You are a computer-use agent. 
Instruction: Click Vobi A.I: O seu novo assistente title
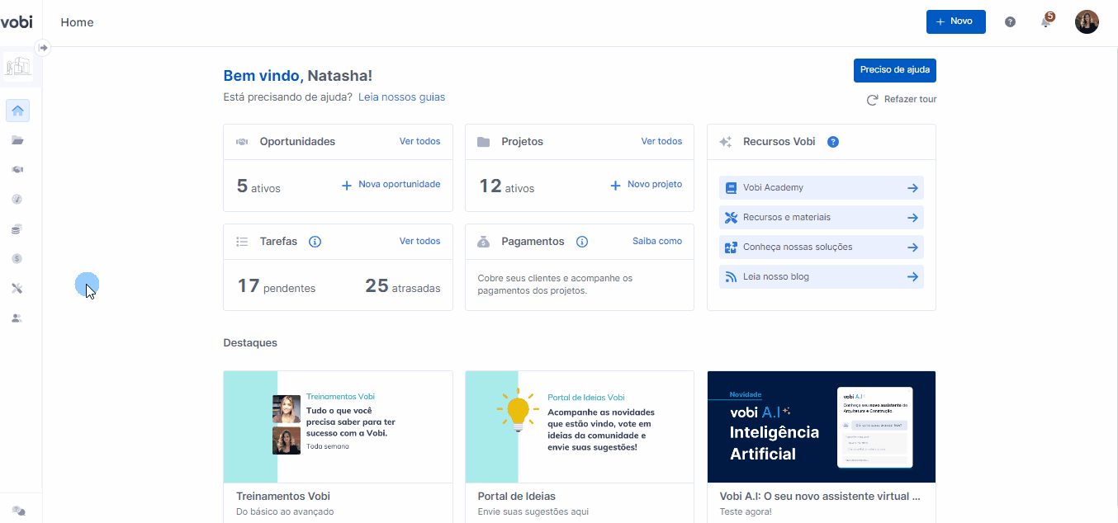point(820,497)
